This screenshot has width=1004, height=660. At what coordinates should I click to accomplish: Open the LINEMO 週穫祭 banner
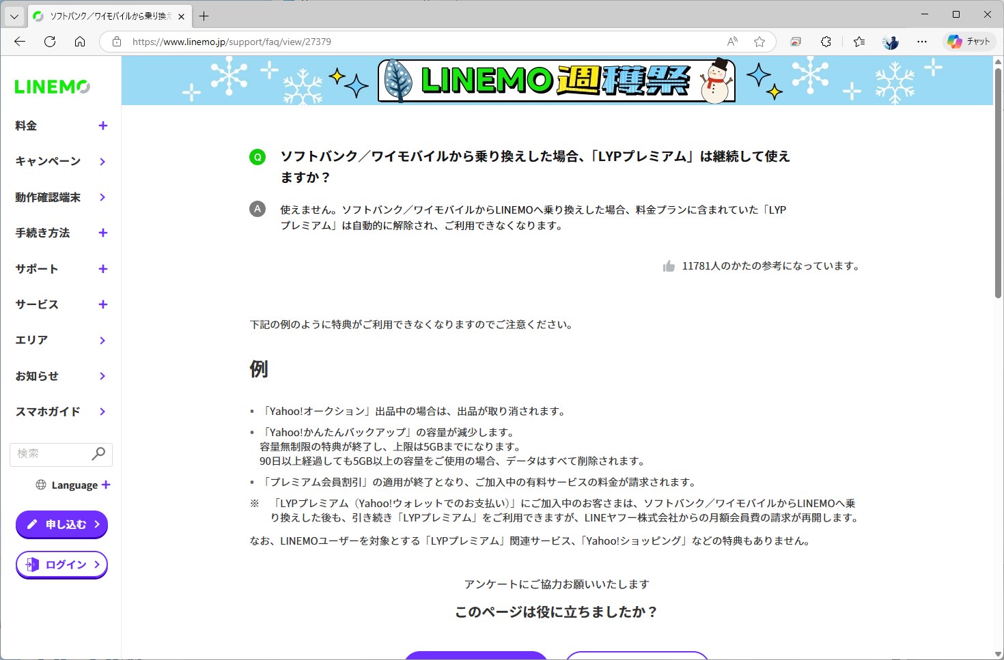[x=557, y=81]
